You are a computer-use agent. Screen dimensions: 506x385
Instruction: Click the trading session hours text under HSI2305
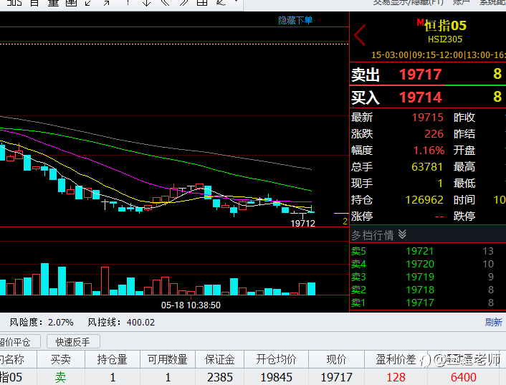[x=439, y=55]
